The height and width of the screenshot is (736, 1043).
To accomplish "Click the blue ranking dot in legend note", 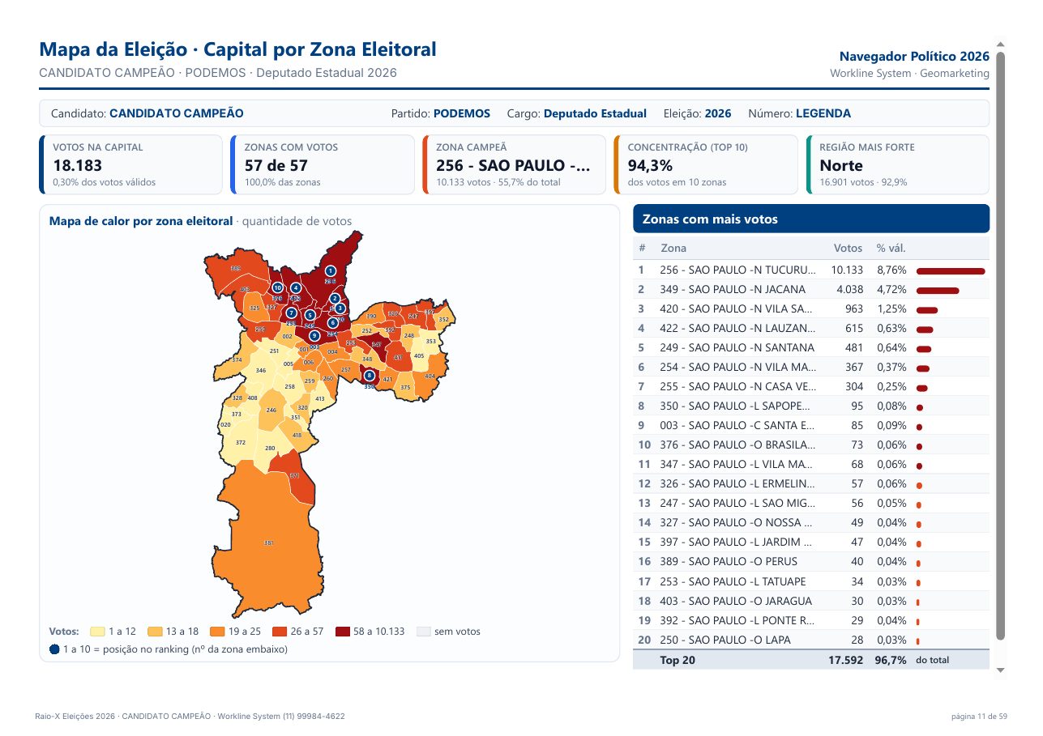I will (54, 649).
